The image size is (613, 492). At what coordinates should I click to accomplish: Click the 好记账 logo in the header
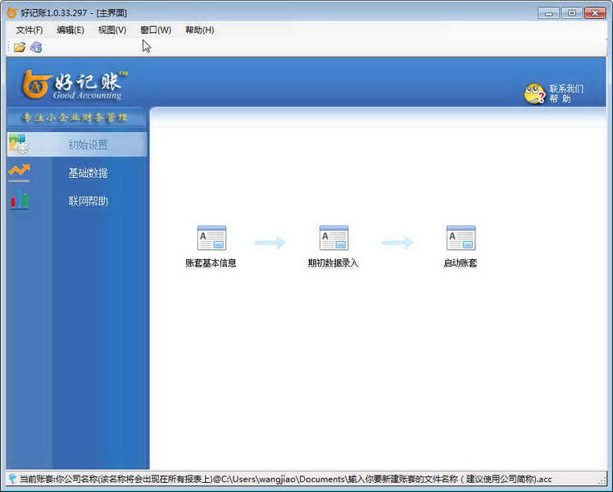click(x=75, y=84)
